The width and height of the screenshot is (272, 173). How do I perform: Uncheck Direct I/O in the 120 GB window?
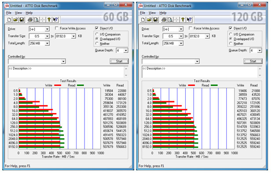[231, 28]
